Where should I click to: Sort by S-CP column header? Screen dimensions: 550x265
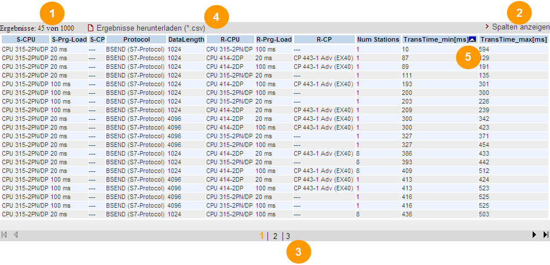click(97, 39)
